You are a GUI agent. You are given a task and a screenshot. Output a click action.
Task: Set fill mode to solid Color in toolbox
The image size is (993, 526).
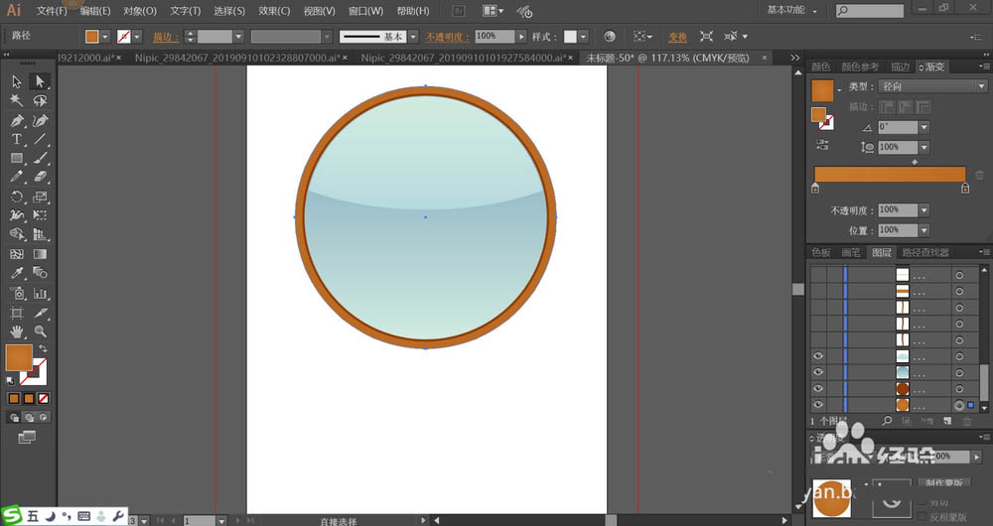(x=14, y=398)
